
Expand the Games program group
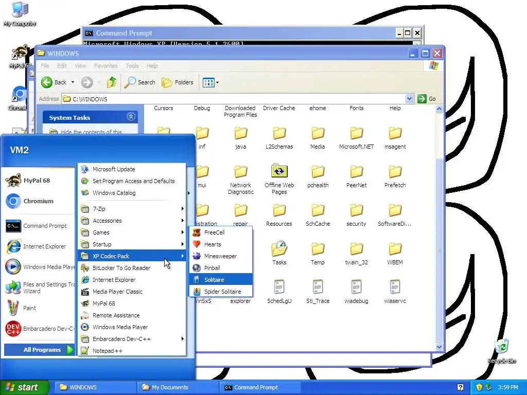pyautogui.click(x=132, y=232)
